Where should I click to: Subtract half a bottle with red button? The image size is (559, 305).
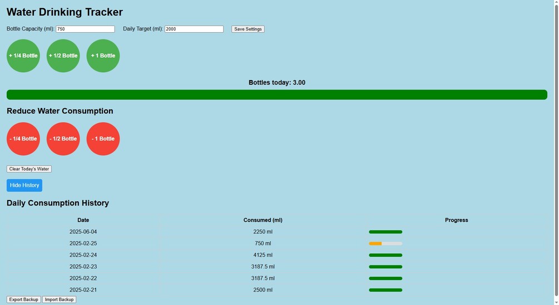63,139
